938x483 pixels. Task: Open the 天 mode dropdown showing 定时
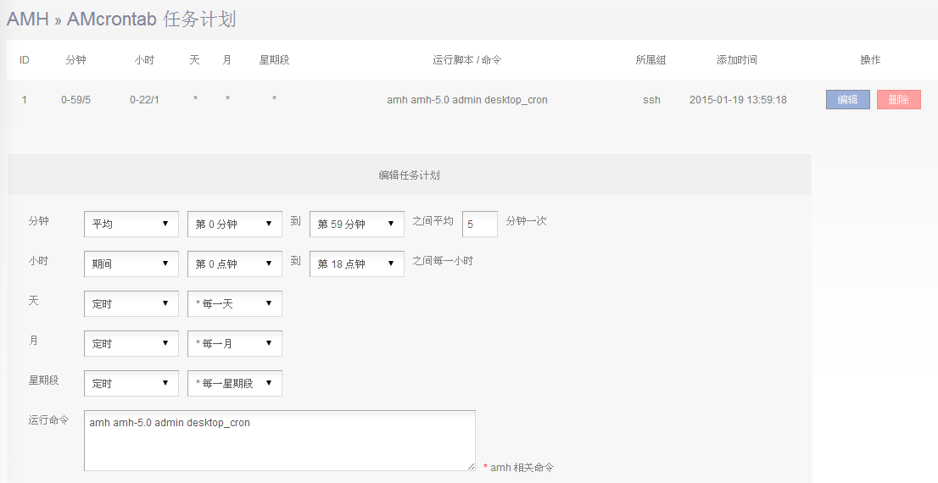pyautogui.click(x=131, y=303)
